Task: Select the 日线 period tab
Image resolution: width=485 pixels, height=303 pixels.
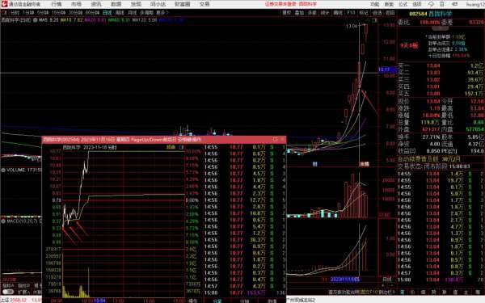Action: (107, 13)
